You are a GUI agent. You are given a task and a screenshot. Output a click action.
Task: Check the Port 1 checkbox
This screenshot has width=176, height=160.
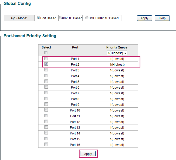click(46, 58)
